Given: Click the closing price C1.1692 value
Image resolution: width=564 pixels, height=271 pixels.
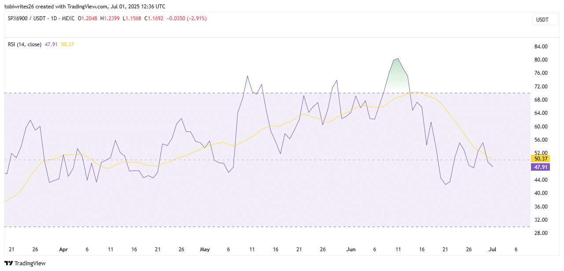Looking at the screenshot, I should click(x=155, y=18).
